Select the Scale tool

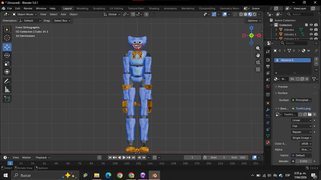click(x=7, y=64)
